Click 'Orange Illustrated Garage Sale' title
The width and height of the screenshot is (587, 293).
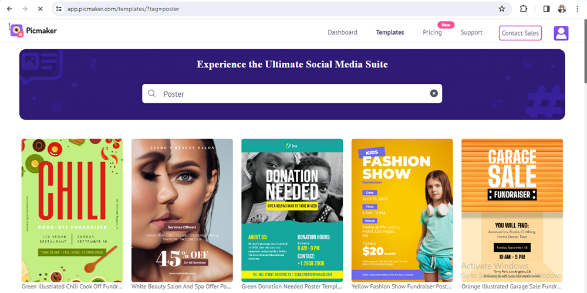coord(512,287)
